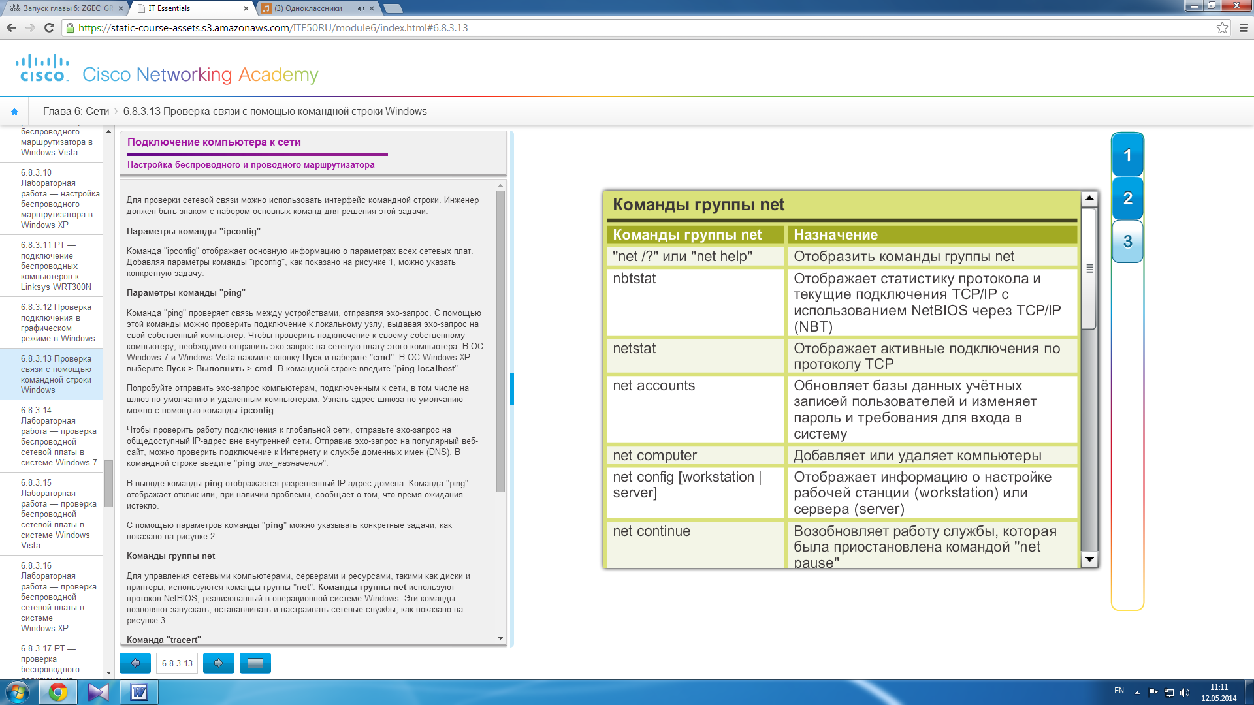1254x705 pixels.
Task: Click the browser forward arrow
Action: 30,27
